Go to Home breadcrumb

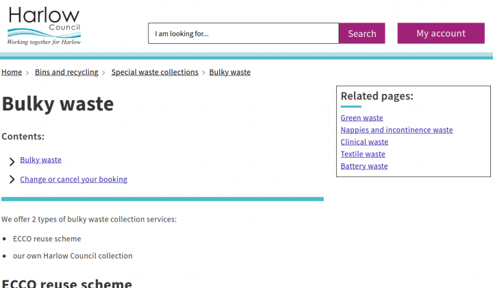point(12,72)
